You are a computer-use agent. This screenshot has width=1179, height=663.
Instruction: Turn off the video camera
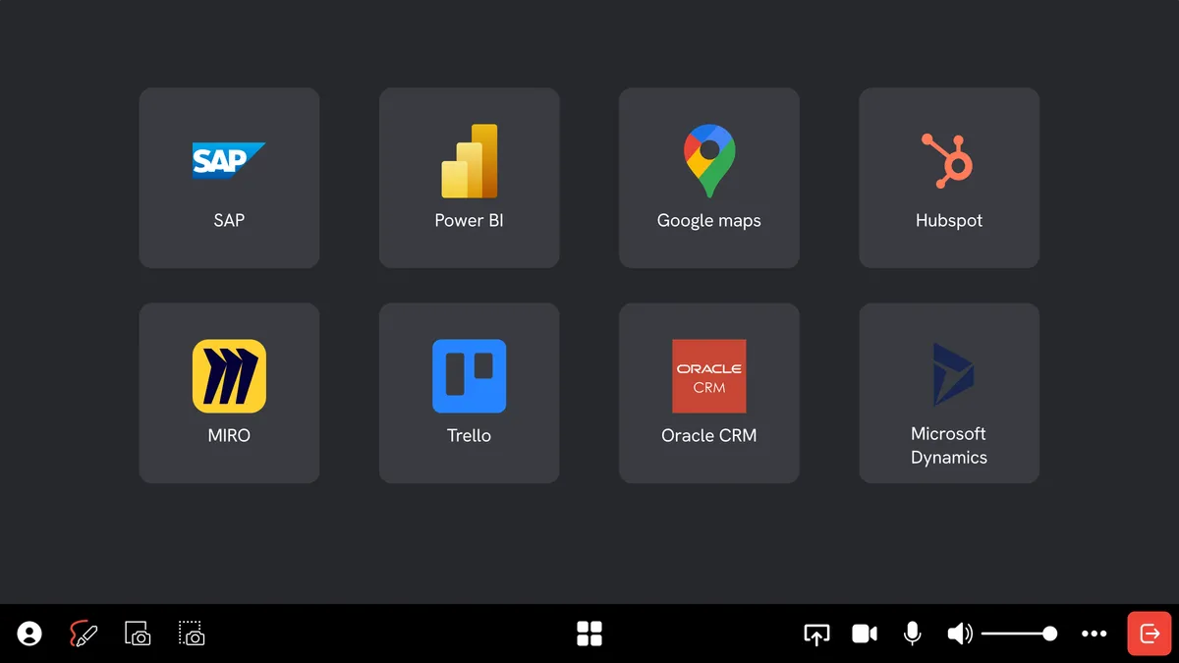(865, 634)
